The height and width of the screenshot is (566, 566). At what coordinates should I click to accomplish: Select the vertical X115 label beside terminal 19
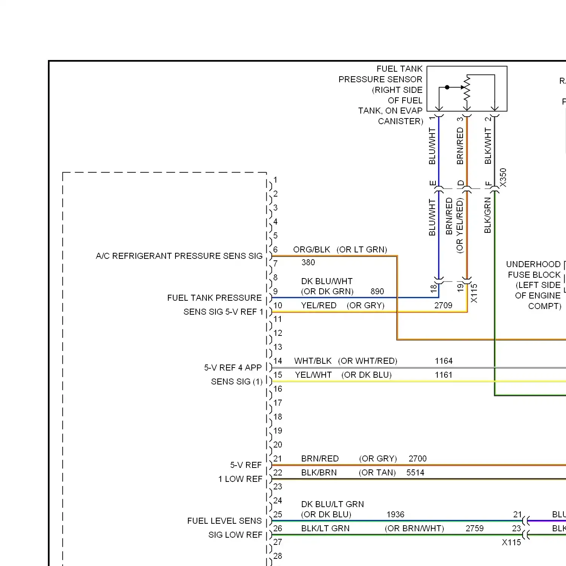[474, 293]
